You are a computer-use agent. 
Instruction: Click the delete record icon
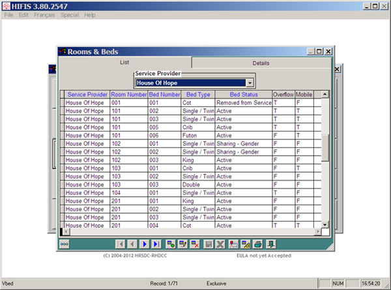[x=195, y=244]
